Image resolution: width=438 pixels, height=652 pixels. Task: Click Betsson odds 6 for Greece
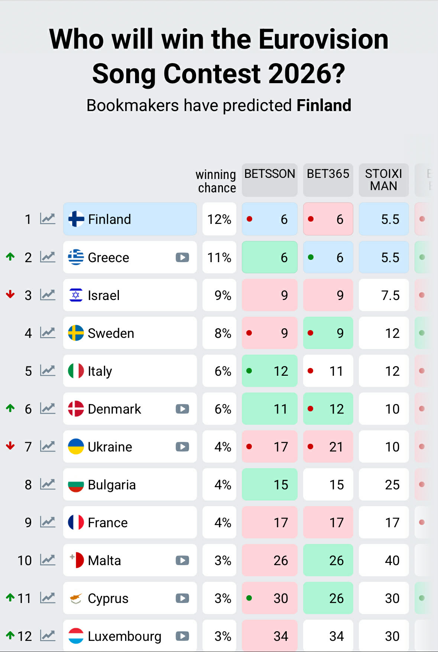tap(270, 257)
